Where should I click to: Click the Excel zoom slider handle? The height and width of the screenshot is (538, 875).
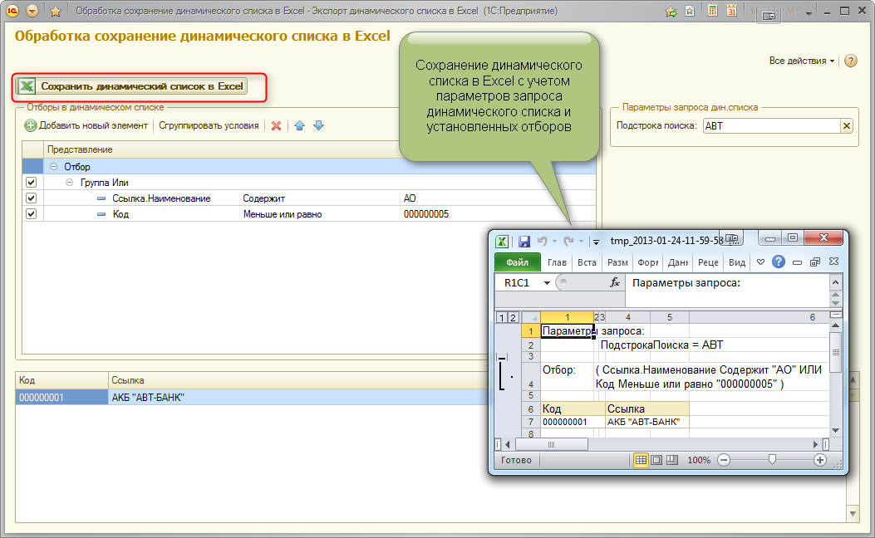tap(772, 459)
